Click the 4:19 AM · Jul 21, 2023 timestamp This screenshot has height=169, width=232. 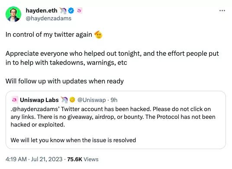[x=34, y=159]
